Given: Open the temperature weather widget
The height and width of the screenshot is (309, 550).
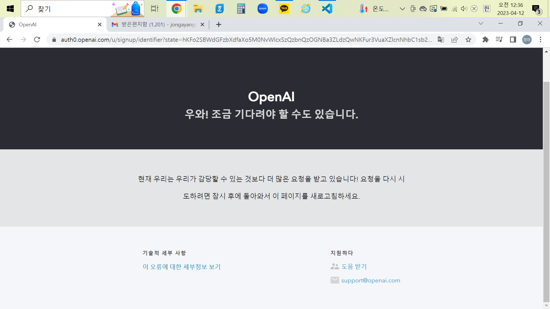Looking at the screenshot, I should pyautogui.click(x=374, y=9).
